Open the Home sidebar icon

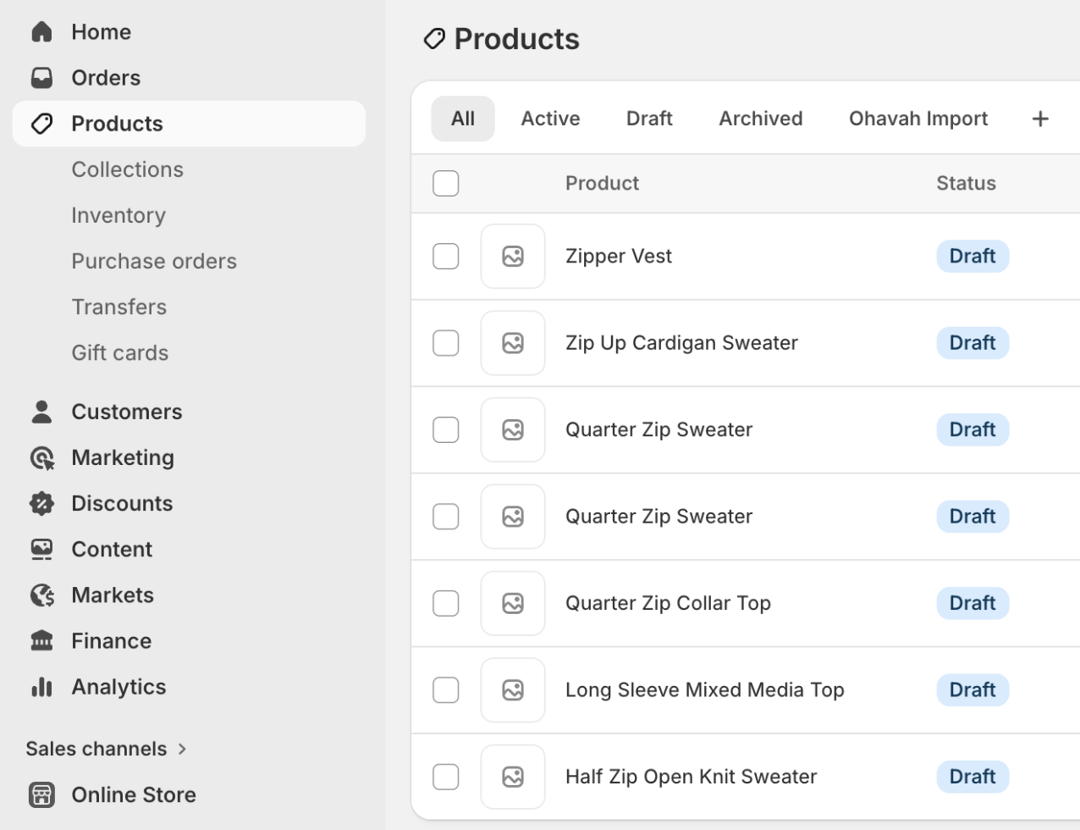click(41, 30)
